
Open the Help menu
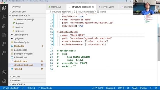point(47,1)
